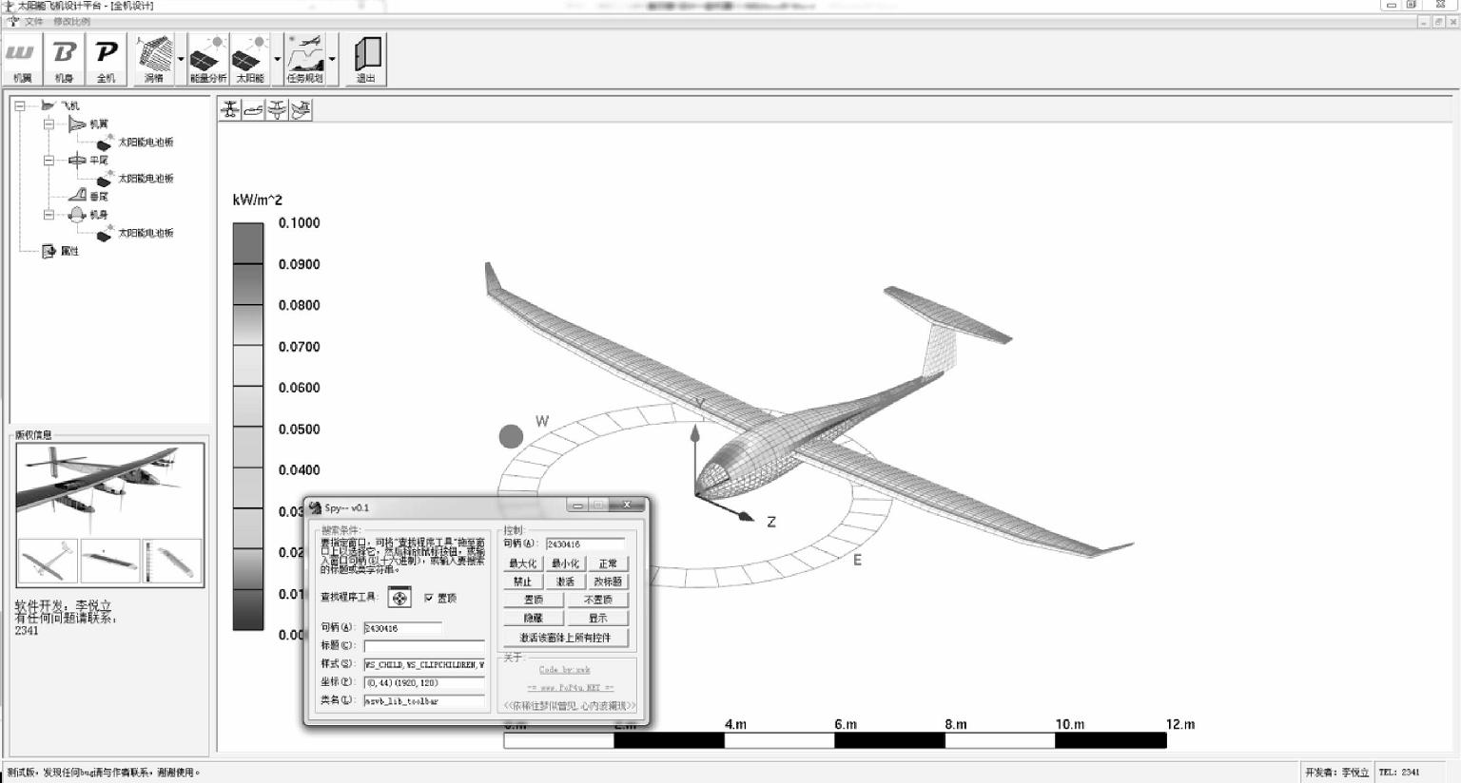Click 最大化 button in Spy-- window

[x=522, y=563]
